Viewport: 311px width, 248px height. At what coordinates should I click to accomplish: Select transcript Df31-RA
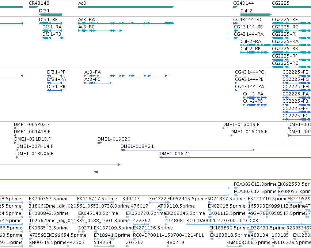click(52, 27)
